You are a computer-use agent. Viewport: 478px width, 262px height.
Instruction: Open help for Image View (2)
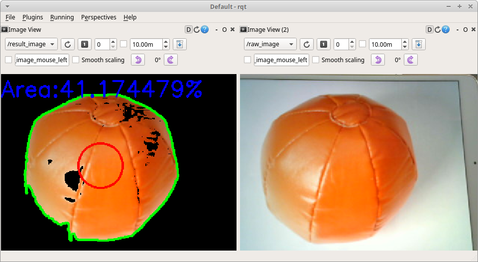coord(445,29)
